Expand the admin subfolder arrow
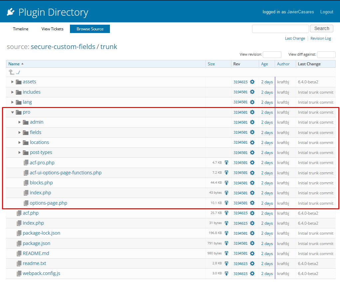Screen dimensions: 340x282 click(20, 122)
